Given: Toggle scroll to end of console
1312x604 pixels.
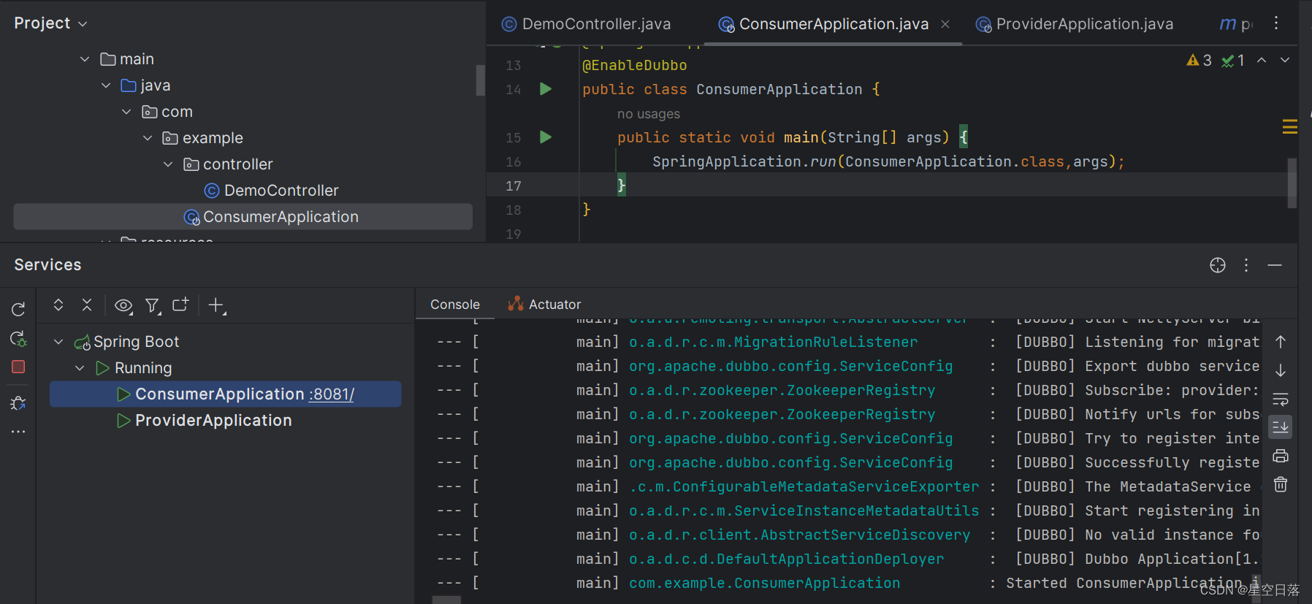Looking at the screenshot, I should (1281, 427).
